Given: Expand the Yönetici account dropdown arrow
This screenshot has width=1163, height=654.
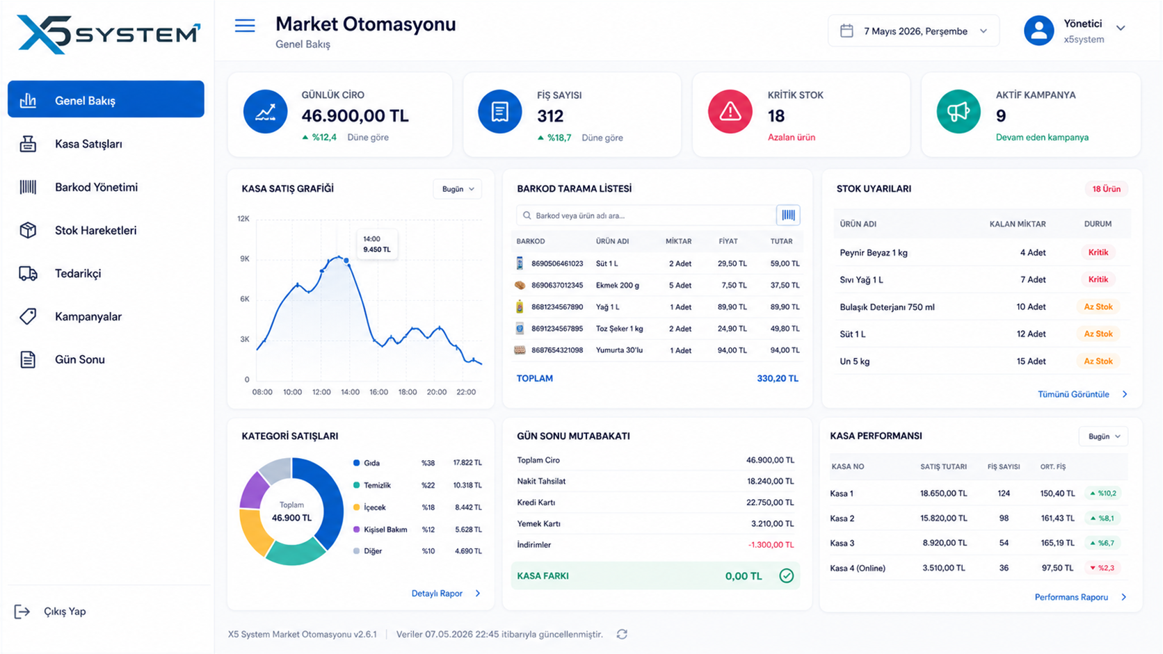Looking at the screenshot, I should pyautogui.click(x=1121, y=28).
